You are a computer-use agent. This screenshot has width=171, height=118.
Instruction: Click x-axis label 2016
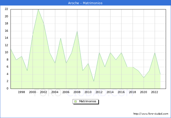click(x=121, y=92)
